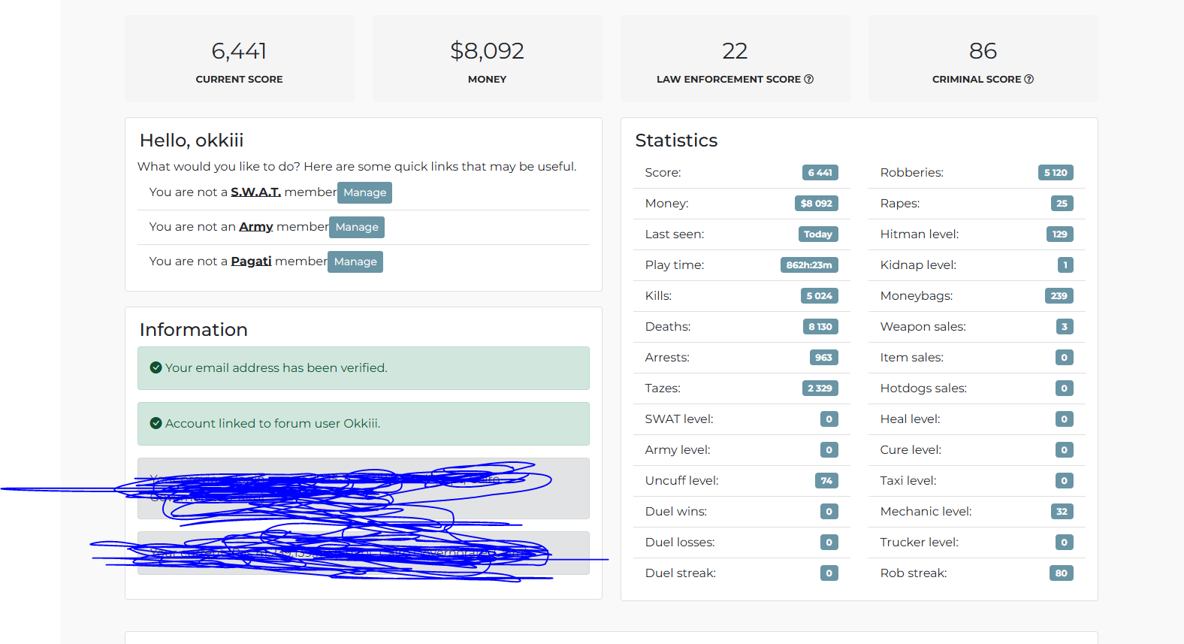Click the Last seen badge Today
The image size is (1184, 644).
pyautogui.click(x=818, y=234)
